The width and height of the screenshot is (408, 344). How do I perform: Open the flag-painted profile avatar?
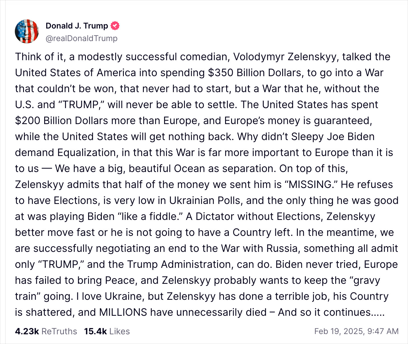click(27, 31)
